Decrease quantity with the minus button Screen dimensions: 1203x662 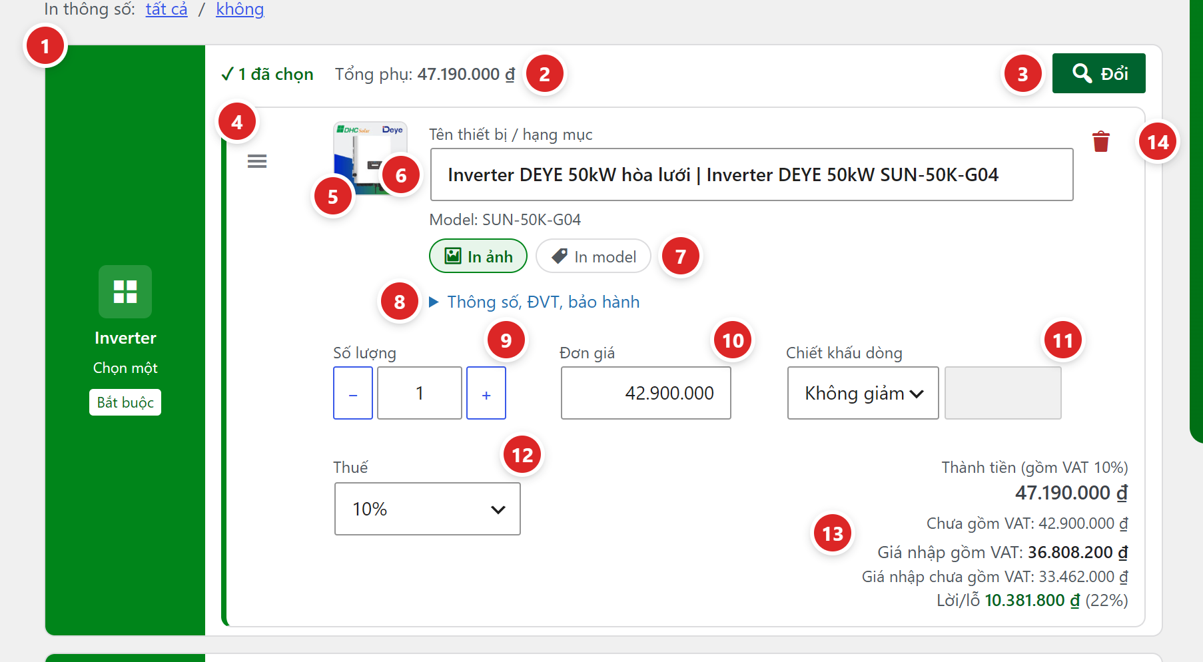pyautogui.click(x=353, y=393)
